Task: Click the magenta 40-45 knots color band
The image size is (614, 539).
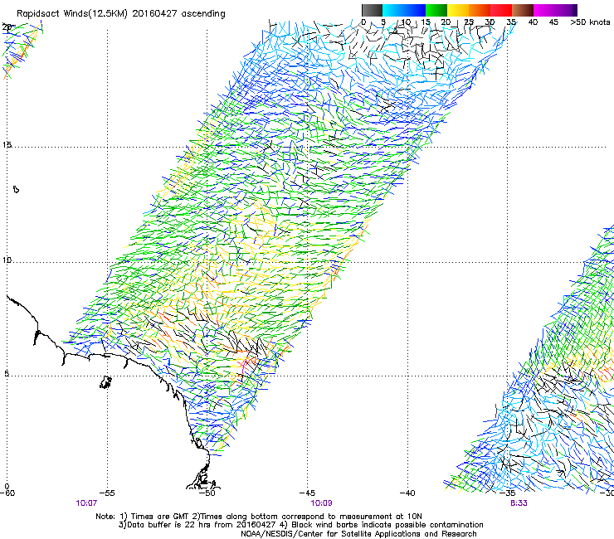Action: point(544,10)
